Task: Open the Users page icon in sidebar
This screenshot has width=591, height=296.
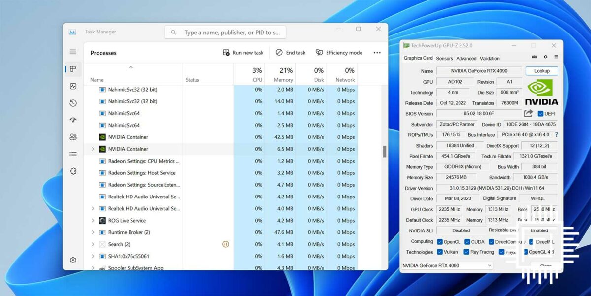Action: point(73,137)
